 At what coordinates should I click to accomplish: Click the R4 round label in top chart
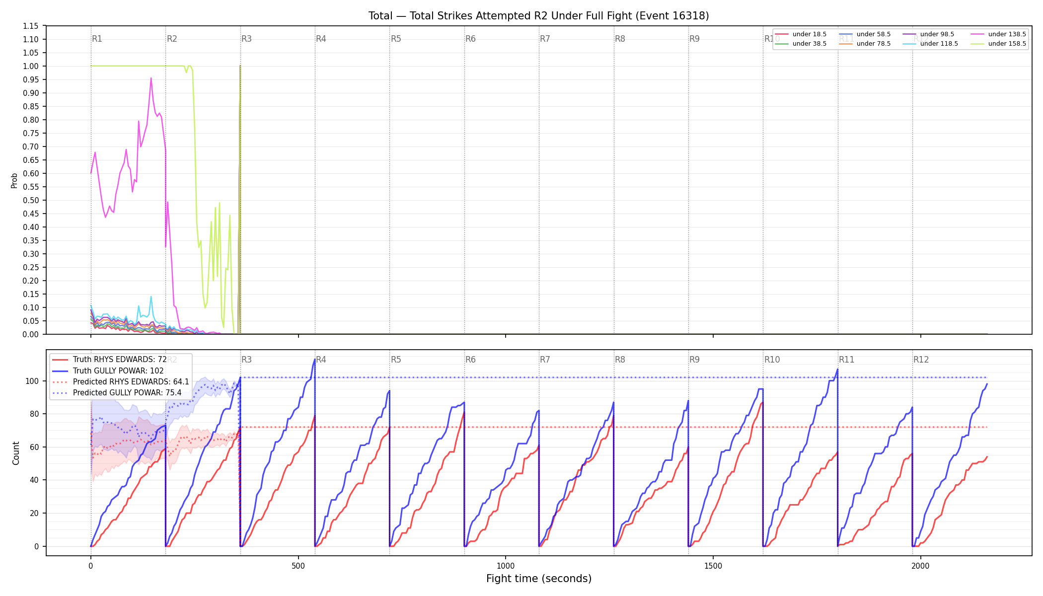pyautogui.click(x=321, y=39)
